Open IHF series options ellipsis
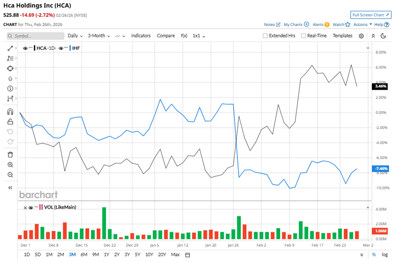Viewport: 394px width, 262px height. tap(66, 48)
